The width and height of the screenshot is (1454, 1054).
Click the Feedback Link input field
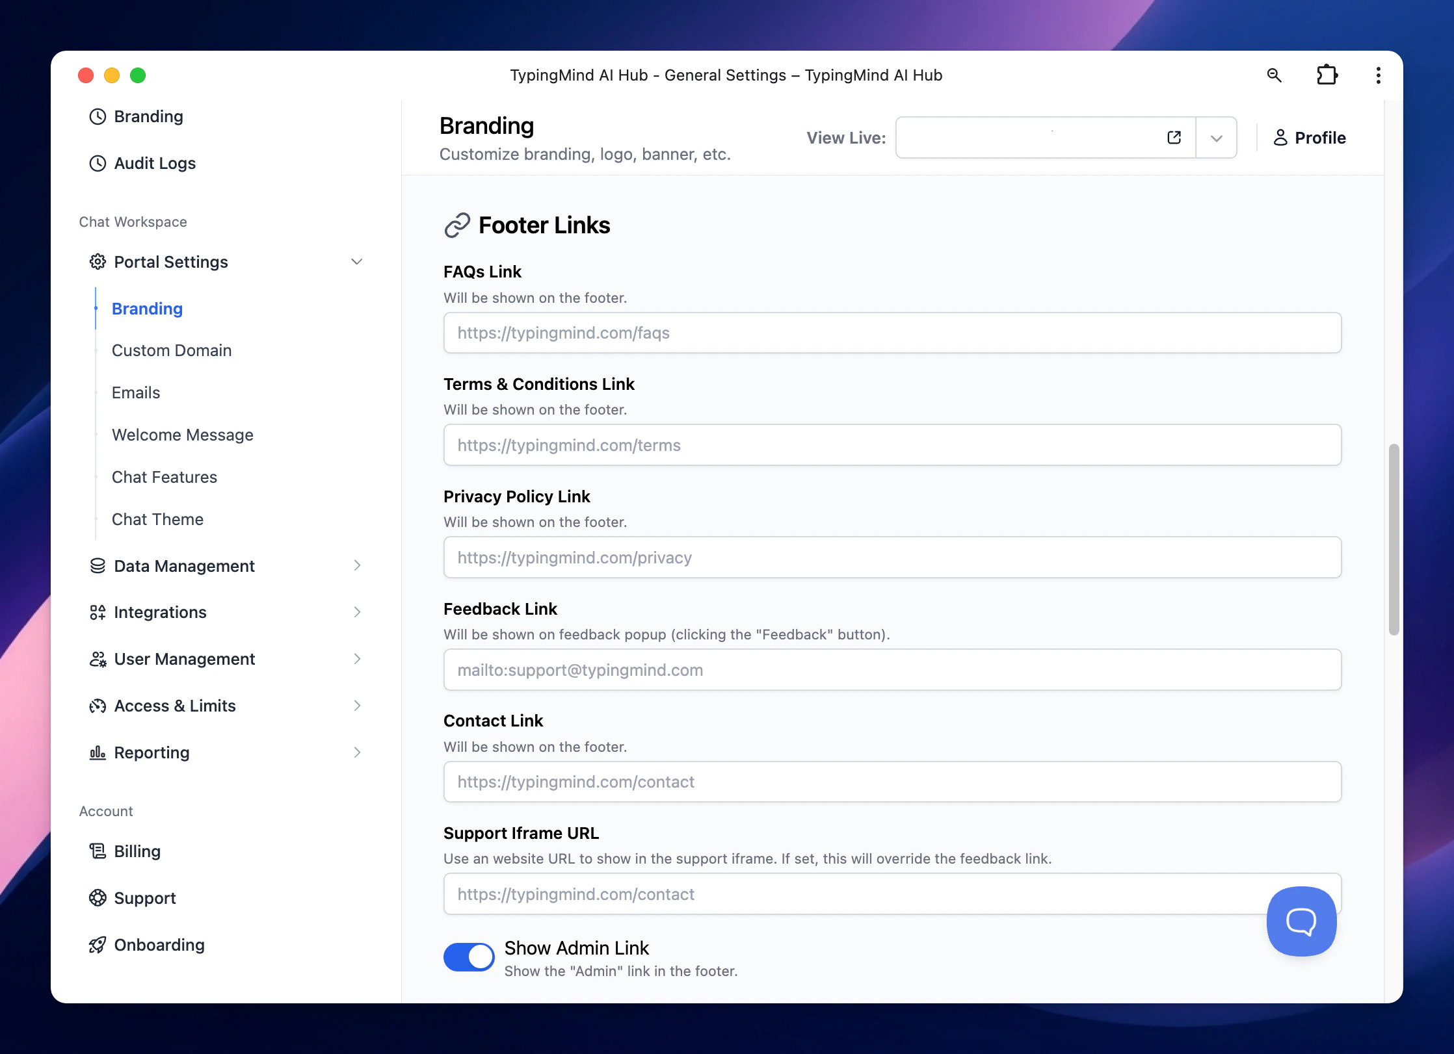(x=892, y=670)
